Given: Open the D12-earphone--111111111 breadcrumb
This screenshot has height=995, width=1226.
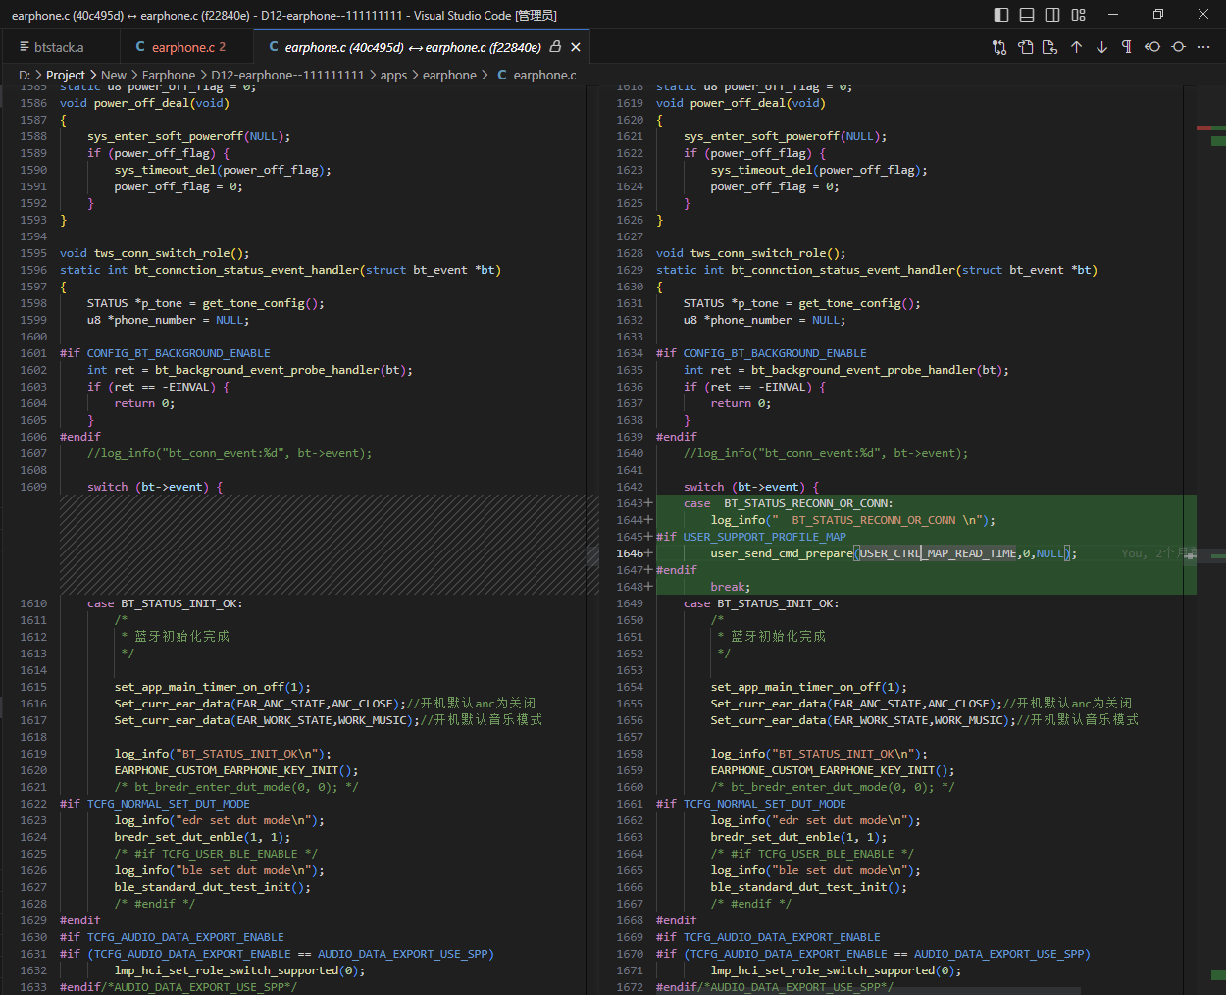Looking at the screenshot, I should coord(287,75).
